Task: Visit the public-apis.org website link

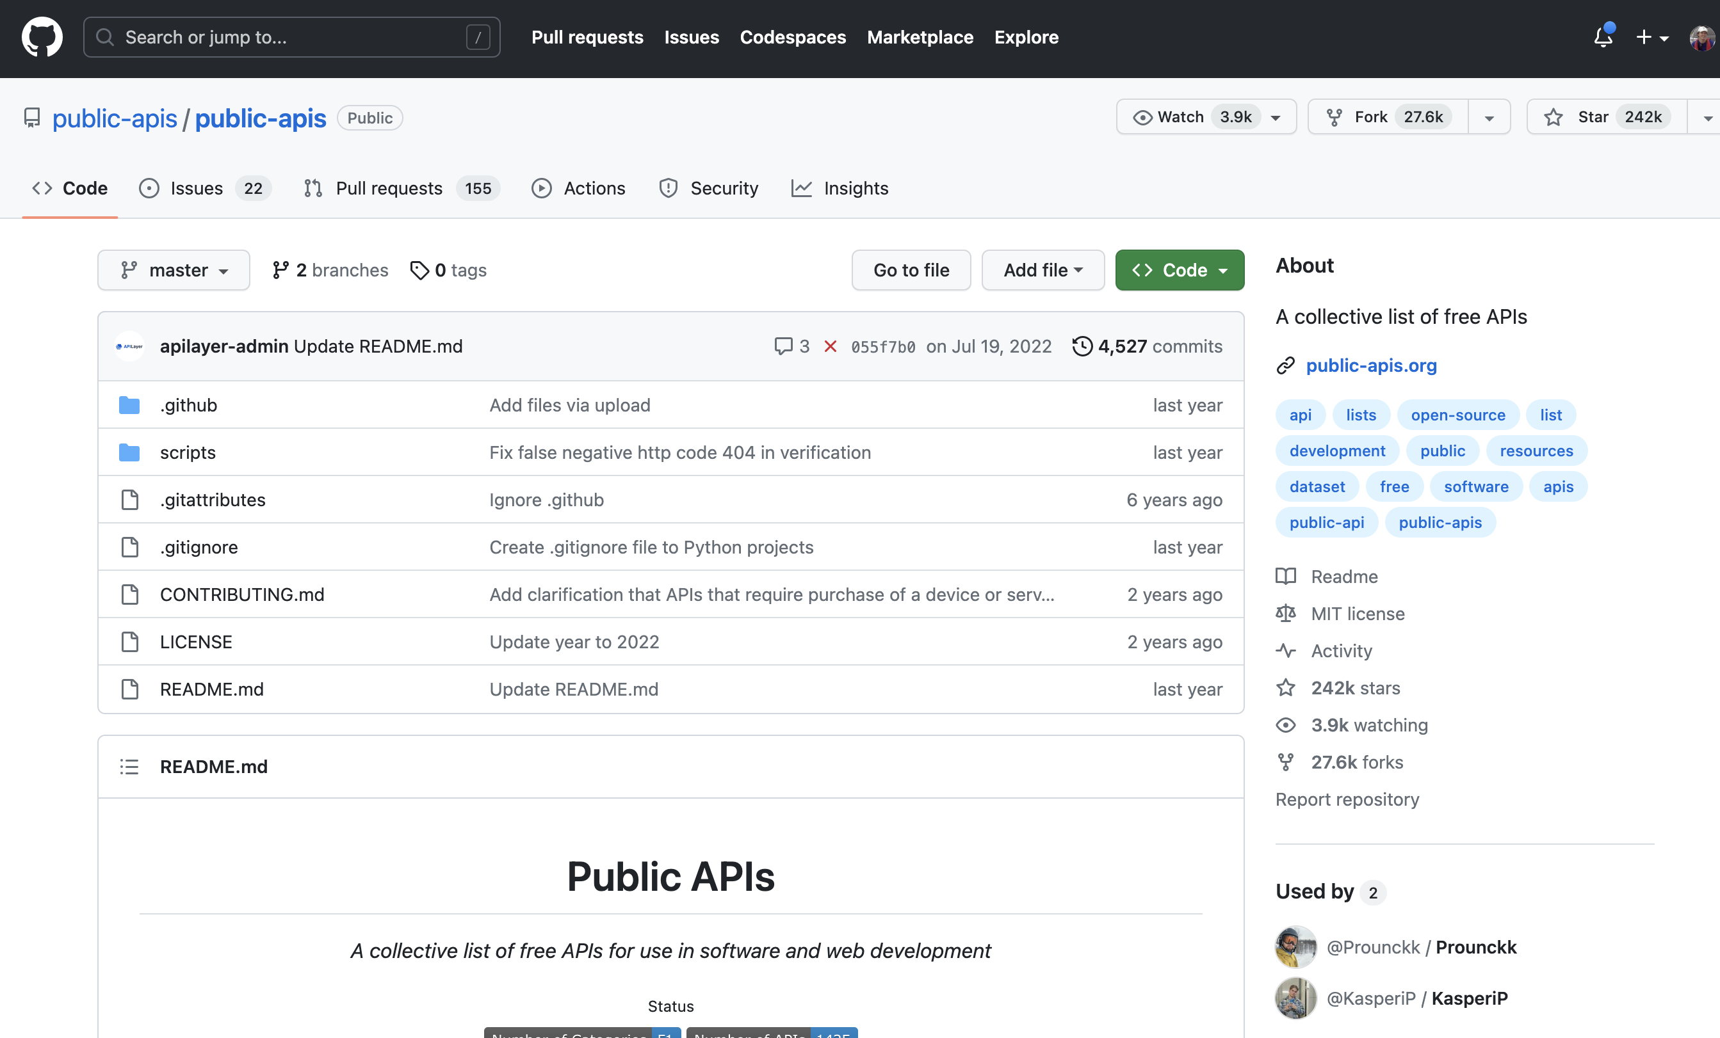Action: click(x=1371, y=365)
